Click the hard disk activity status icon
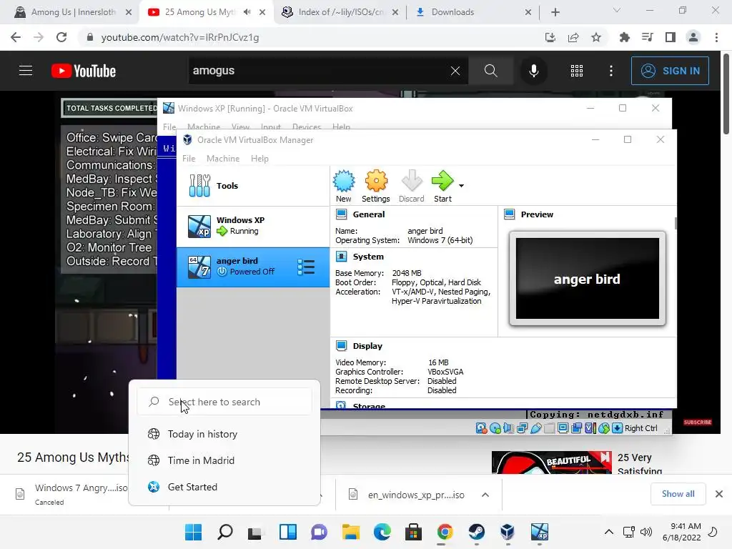Viewport: 732px width, 549px height. coord(481,428)
